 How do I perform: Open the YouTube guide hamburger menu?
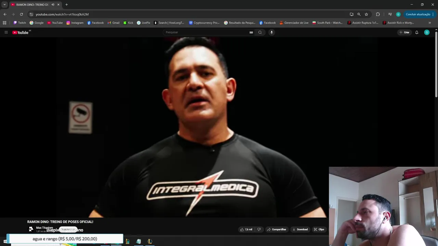pos(6,32)
